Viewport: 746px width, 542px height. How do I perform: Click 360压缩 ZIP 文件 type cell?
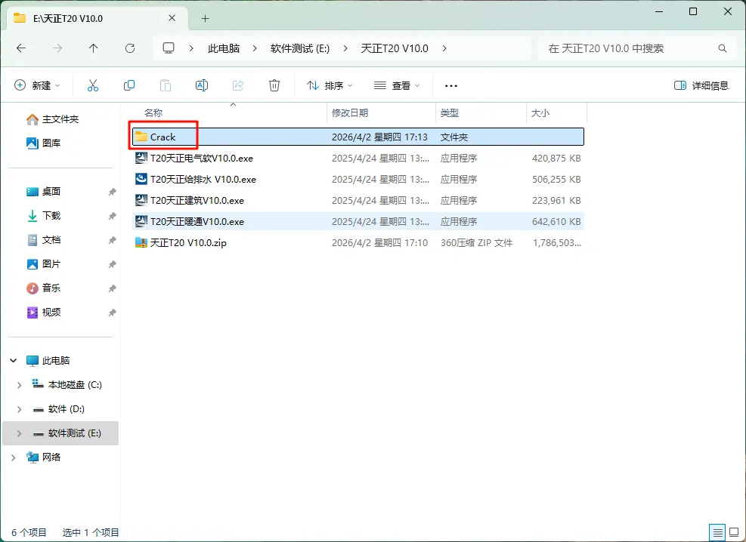coord(476,243)
